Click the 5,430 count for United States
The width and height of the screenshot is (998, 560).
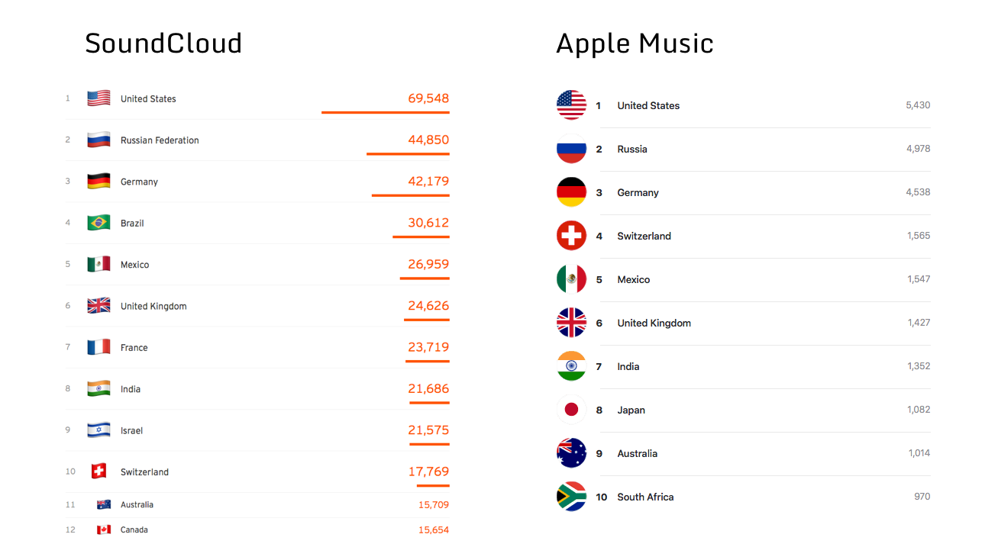918,105
